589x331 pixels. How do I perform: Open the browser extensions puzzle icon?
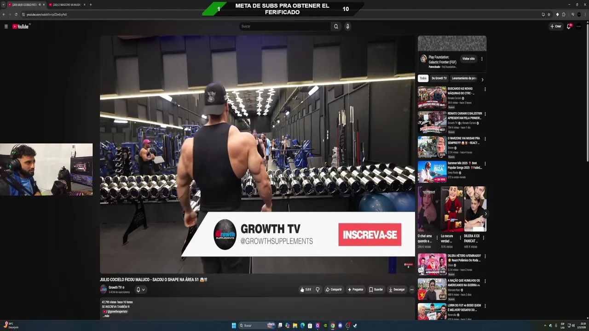[564, 14]
